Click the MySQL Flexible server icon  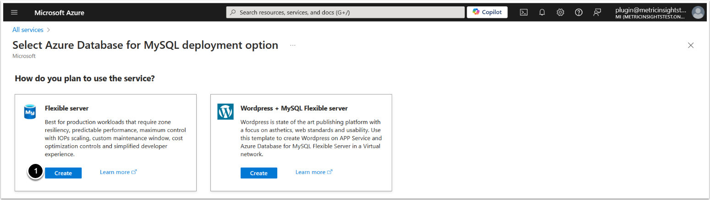pyautogui.click(x=30, y=111)
